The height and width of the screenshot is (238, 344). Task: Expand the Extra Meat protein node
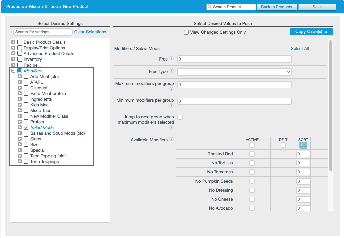click(x=20, y=93)
